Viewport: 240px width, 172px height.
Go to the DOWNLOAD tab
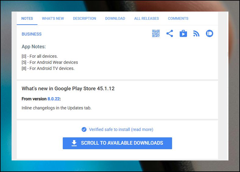[x=115, y=19]
